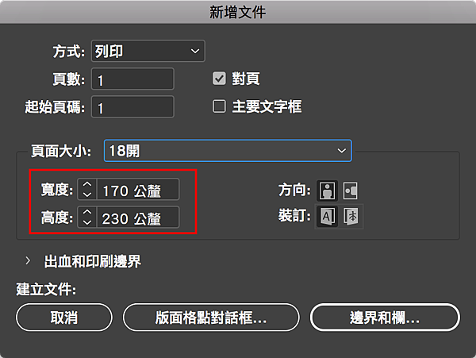Screen dimensions: 476x358
Task: Decrease 高度 with down stepper arrow
Action: pyautogui.click(x=87, y=222)
